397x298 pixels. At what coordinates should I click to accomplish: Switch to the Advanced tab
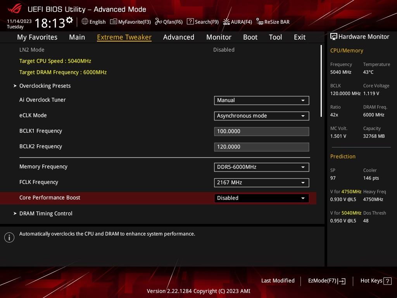point(179,37)
